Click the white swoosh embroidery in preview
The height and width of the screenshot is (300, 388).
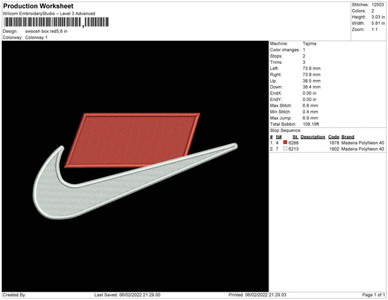[x=74, y=198]
